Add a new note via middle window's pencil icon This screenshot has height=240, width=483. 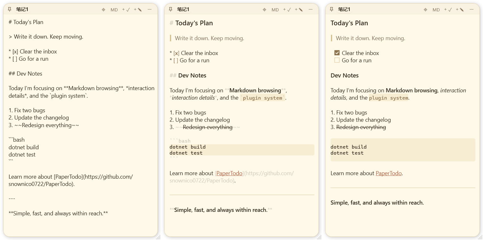(299, 9)
